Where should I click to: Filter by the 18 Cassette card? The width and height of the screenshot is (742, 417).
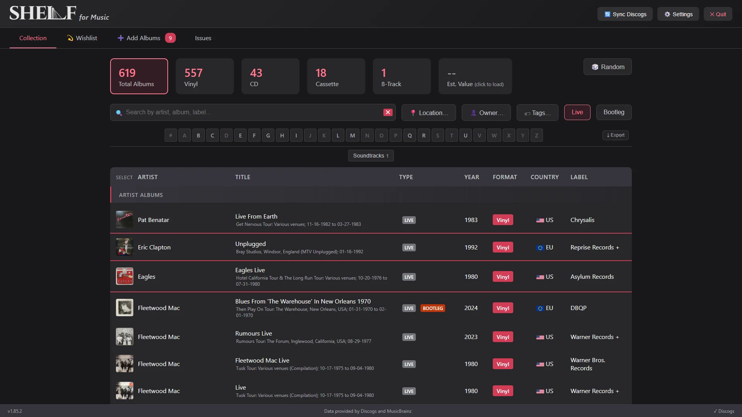[336, 76]
